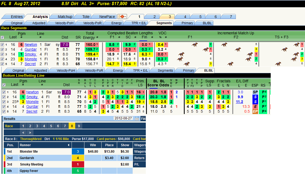
Task: Click Gurdar's horse icon in the F1 match-up column
Action: (206, 49)
